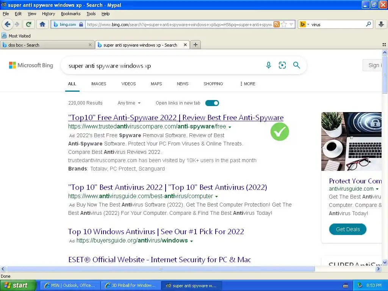Open the Edit menu
The width and height of the screenshot is (388, 291).
[x=18, y=14]
